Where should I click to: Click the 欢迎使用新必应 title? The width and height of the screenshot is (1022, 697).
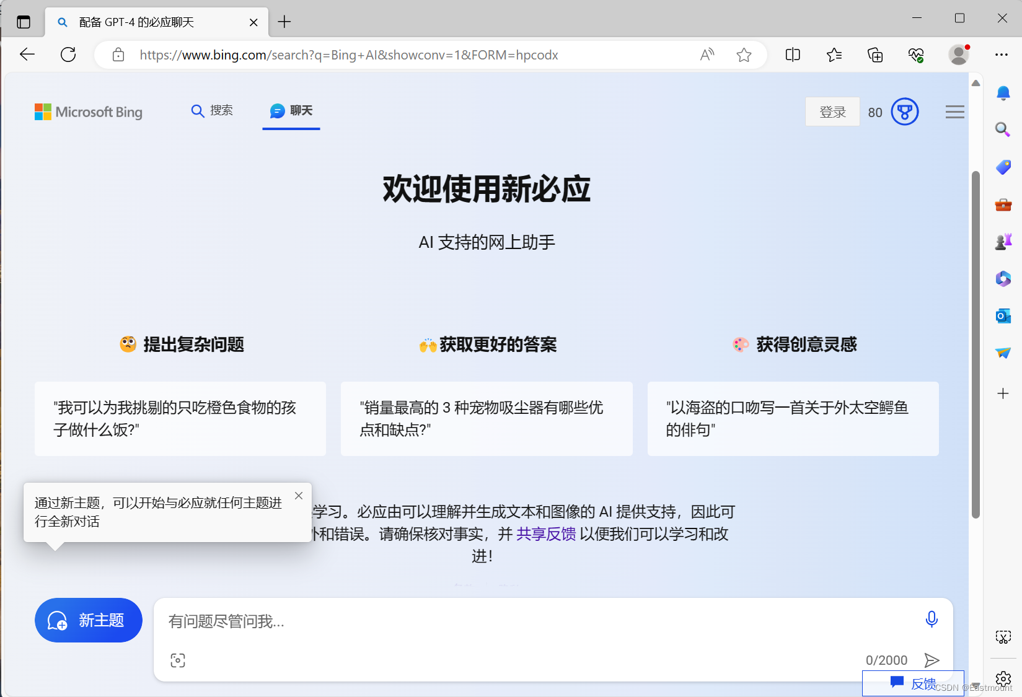[x=487, y=189]
